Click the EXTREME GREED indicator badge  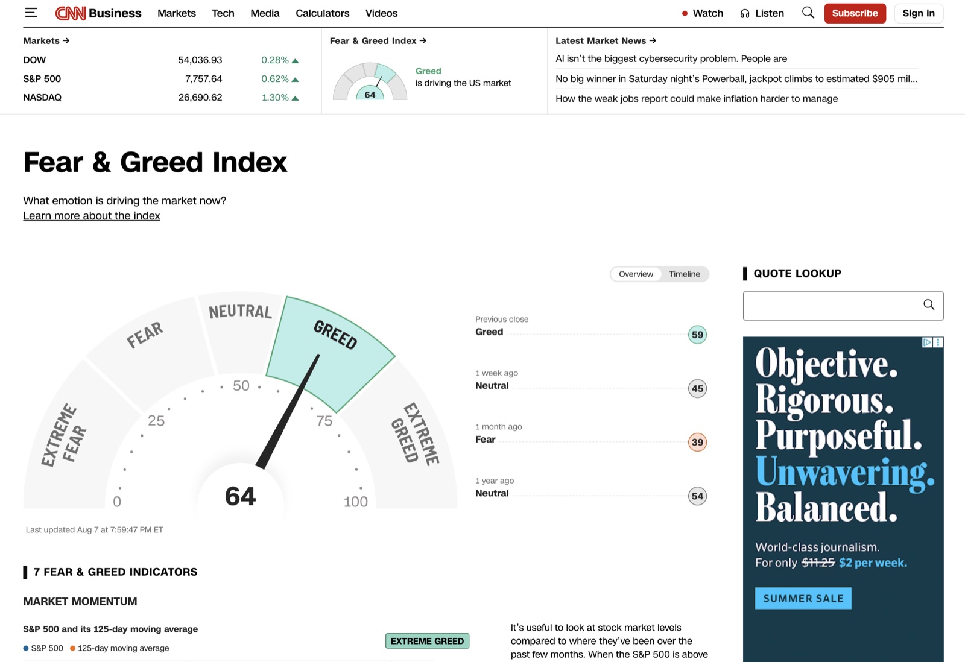[x=427, y=641]
